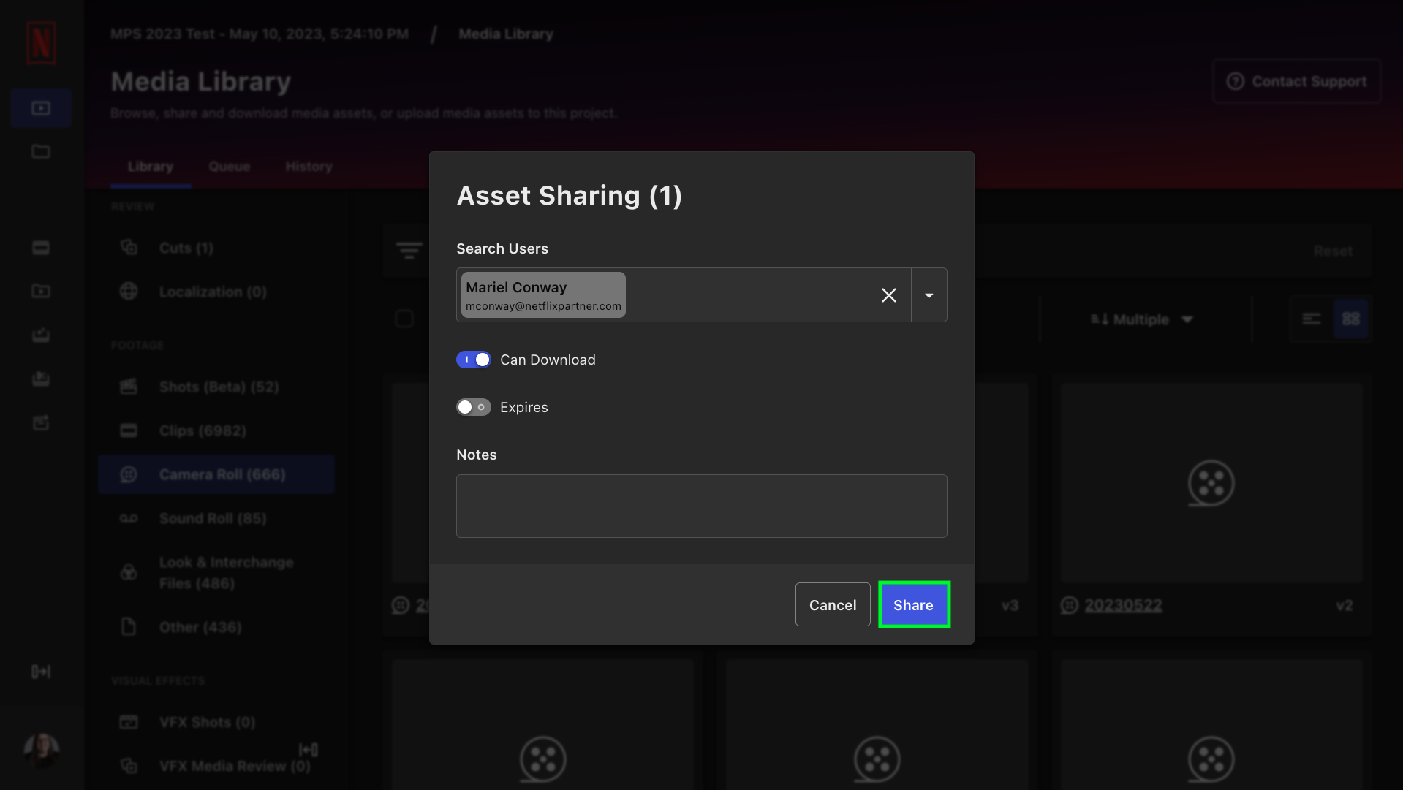This screenshot has width=1403, height=790.
Task: Open Shots (Beta) (52) category
Action: click(216, 387)
